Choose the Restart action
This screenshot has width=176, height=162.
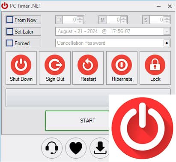coord(88,68)
